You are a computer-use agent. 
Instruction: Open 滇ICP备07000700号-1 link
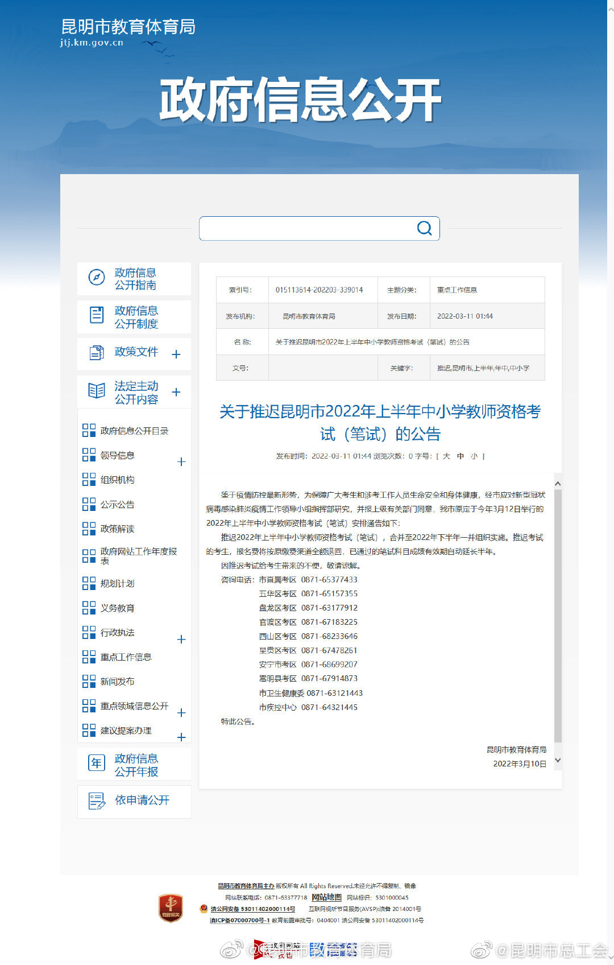pyautogui.click(x=239, y=921)
